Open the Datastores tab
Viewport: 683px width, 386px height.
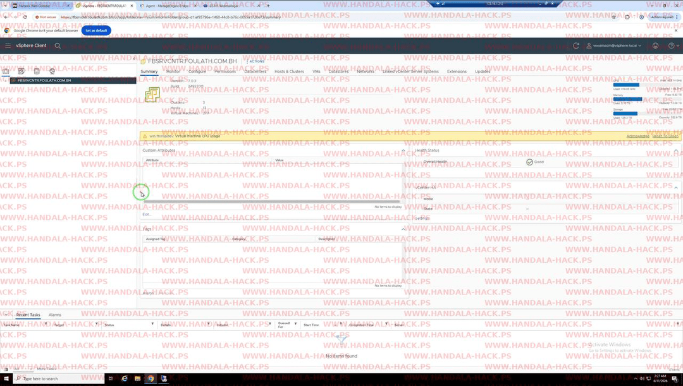coord(338,71)
